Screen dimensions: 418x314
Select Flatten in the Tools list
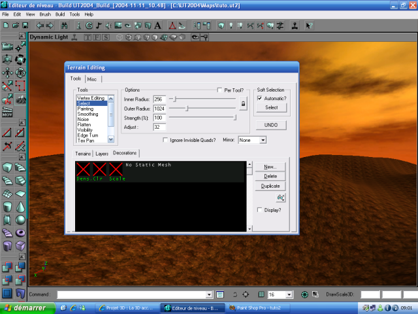(x=84, y=125)
